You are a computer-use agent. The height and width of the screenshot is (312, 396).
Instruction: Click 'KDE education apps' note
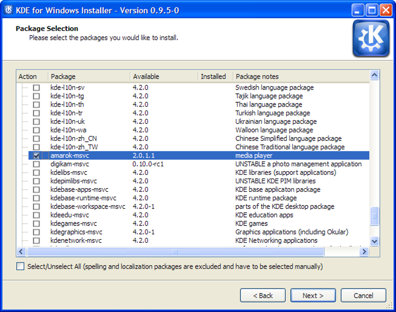[264, 215]
